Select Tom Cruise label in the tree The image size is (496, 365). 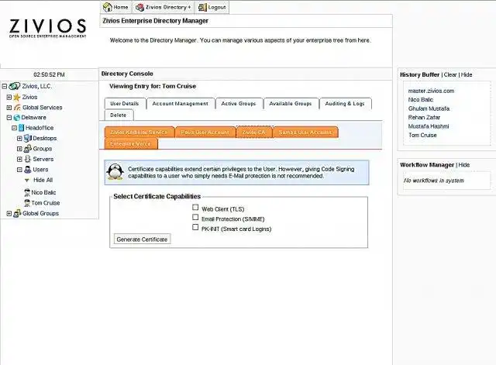tap(46, 203)
